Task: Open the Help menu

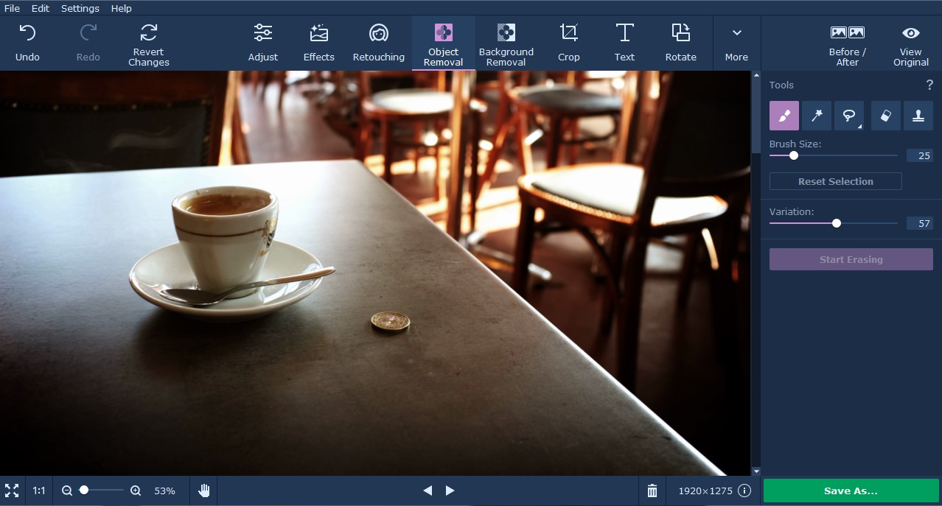Action: click(x=122, y=8)
